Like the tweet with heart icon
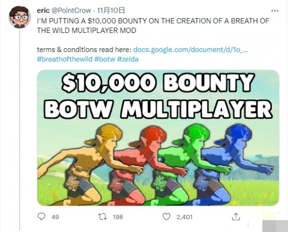 (166, 217)
